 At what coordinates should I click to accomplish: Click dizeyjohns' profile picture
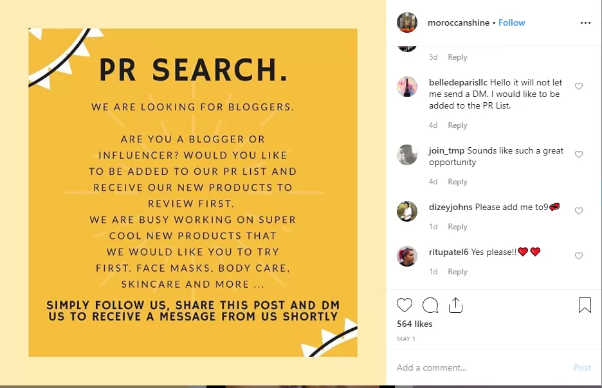coord(407,211)
